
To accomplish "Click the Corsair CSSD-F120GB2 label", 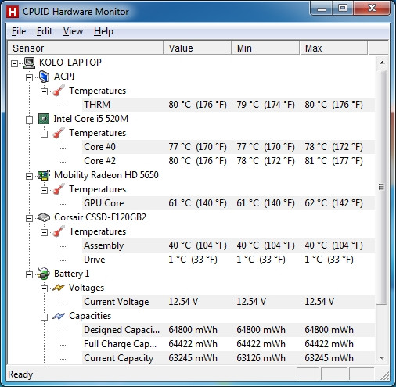I will [100, 217].
